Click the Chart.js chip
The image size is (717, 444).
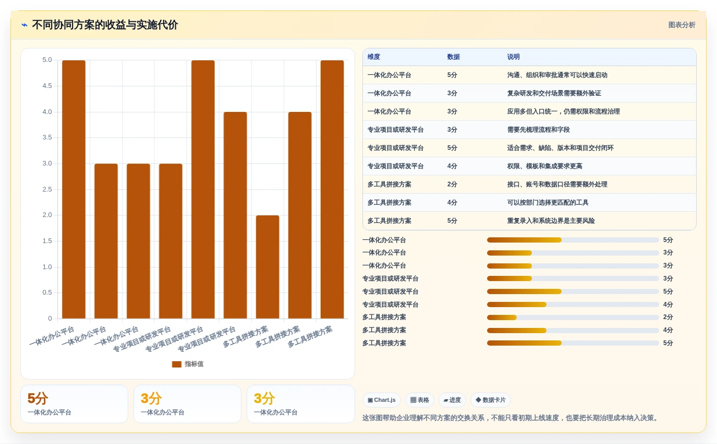[382, 400]
